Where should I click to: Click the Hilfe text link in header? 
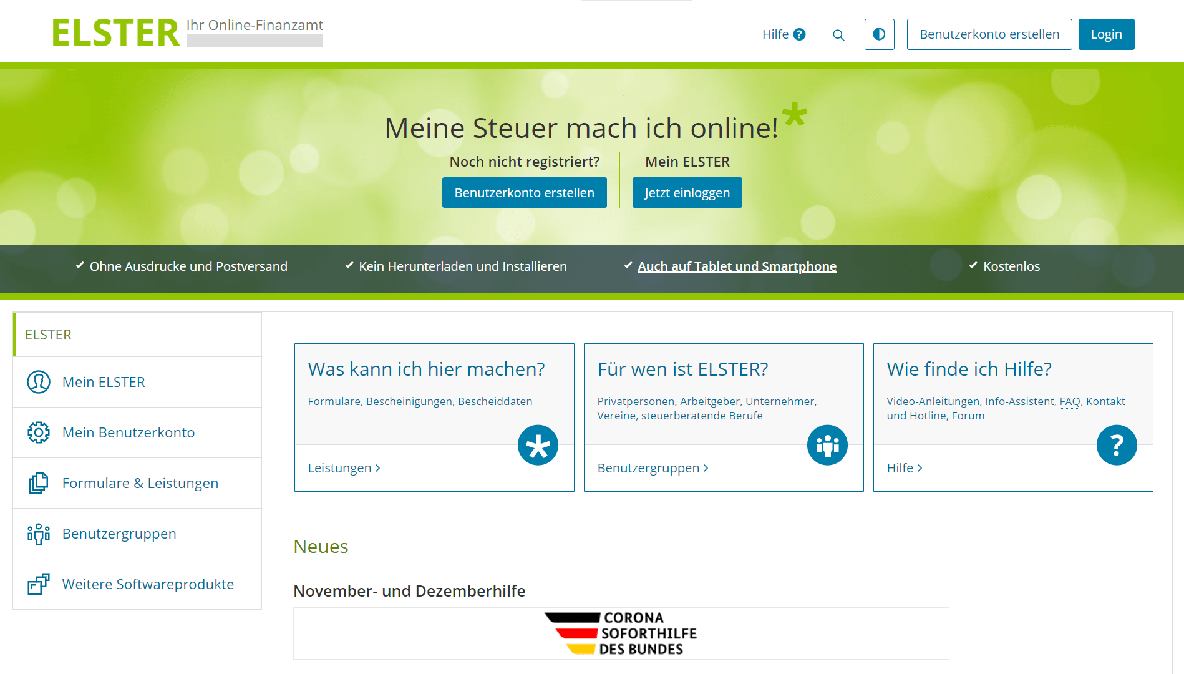click(775, 34)
